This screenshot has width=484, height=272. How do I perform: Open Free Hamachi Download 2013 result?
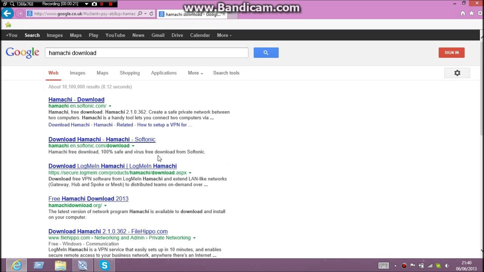[88, 199]
